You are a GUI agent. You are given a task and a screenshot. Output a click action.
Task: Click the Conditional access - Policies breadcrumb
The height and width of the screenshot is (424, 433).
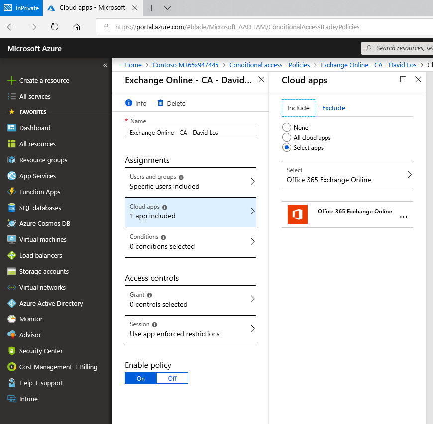coord(270,65)
